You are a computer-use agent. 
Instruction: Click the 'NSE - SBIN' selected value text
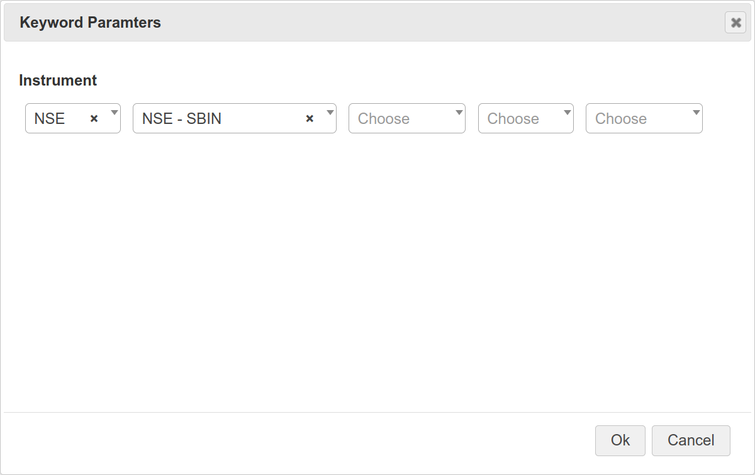click(182, 119)
